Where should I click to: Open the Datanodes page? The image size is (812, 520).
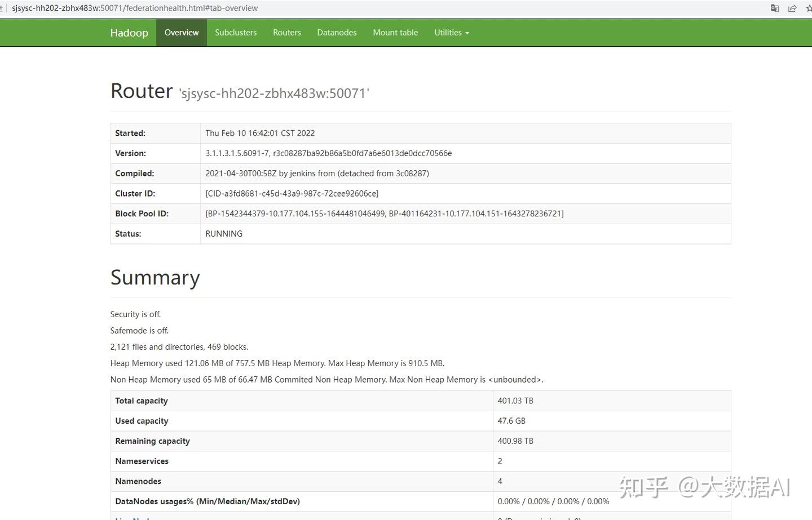[337, 33]
